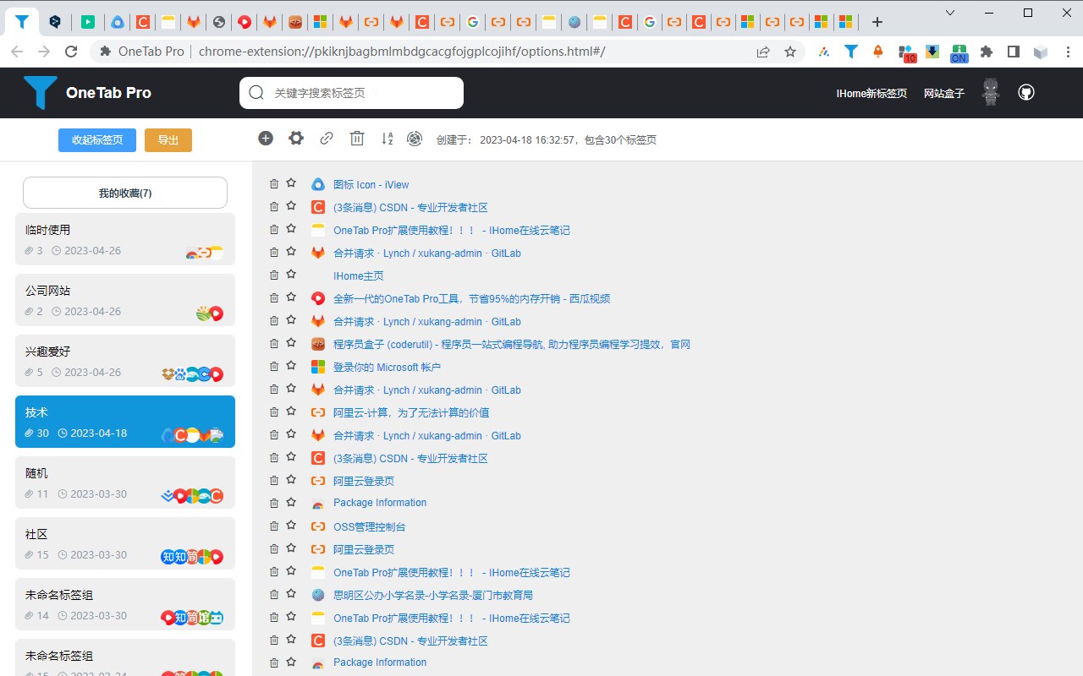This screenshot has width=1083, height=676.
Task: Open the OSS管理控制台 link
Action: (370, 526)
